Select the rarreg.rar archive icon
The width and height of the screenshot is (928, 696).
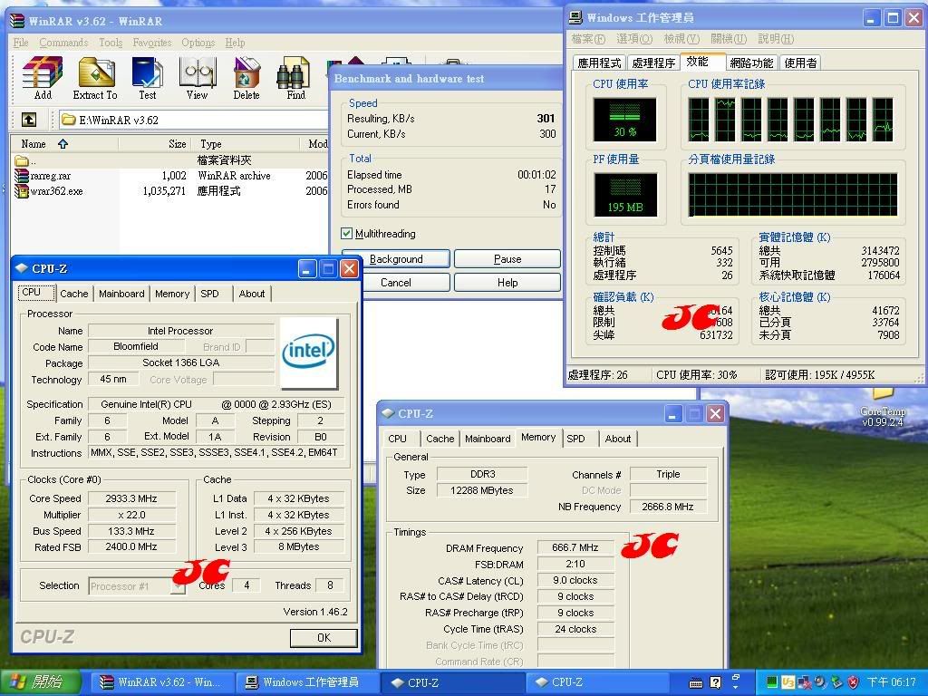coord(22,176)
